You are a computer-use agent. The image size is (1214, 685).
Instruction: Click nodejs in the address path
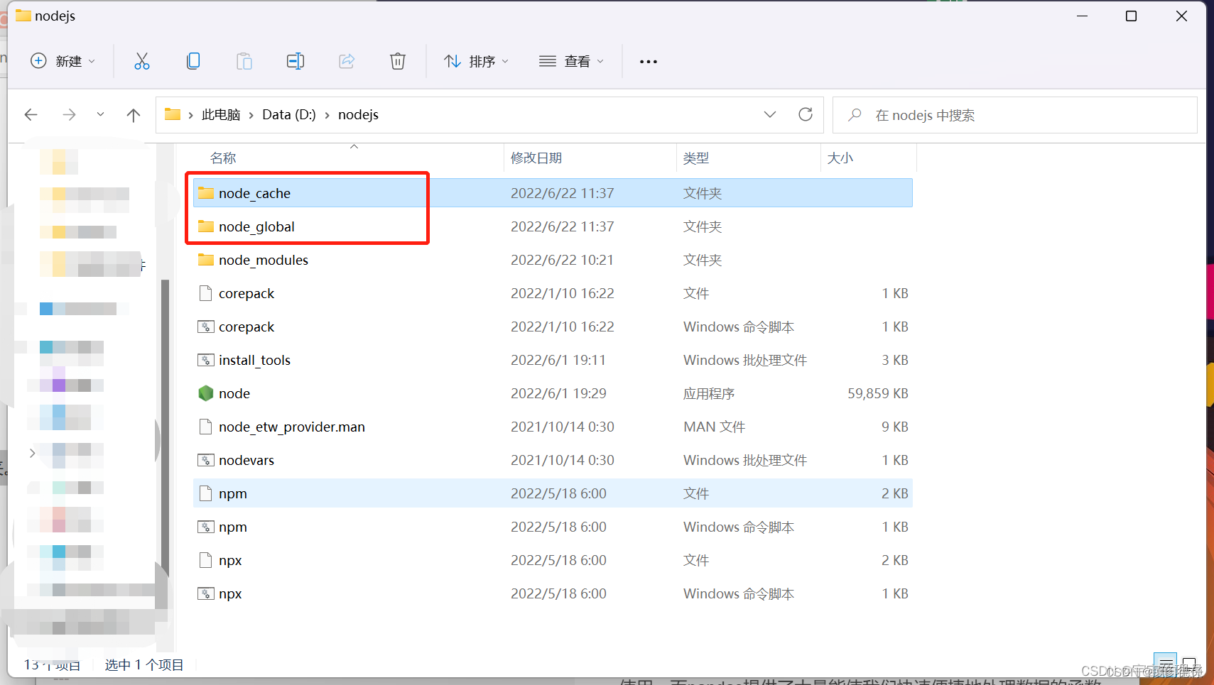point(358,114)
